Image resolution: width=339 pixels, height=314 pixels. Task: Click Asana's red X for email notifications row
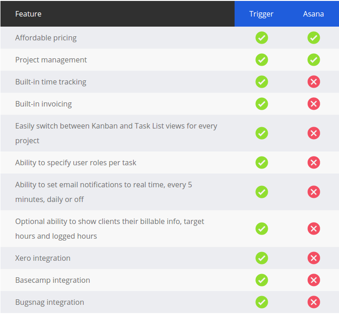[x=314, y=192]
